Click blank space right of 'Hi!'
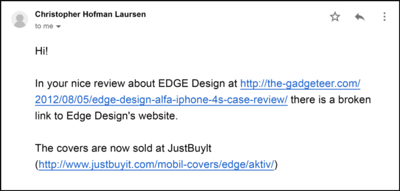This screenshot has width=400, height=191. click(x=204, y=51)
